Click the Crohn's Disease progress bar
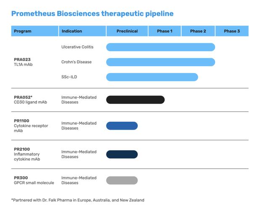269x209 pixels. pos(161,62)
